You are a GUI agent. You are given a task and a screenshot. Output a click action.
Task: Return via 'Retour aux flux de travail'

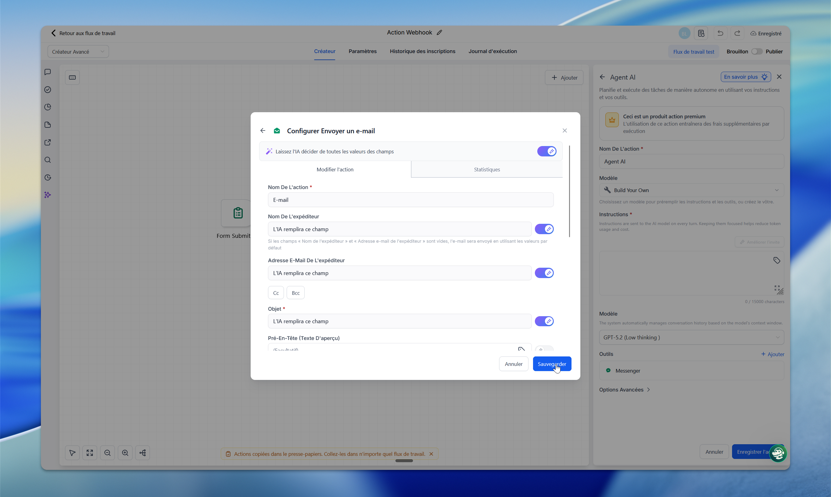[x=83, y=33]
